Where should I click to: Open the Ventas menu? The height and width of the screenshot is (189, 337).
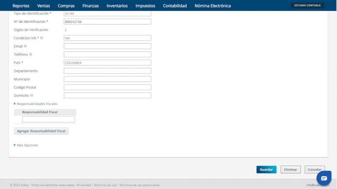(x=43, y=6)
